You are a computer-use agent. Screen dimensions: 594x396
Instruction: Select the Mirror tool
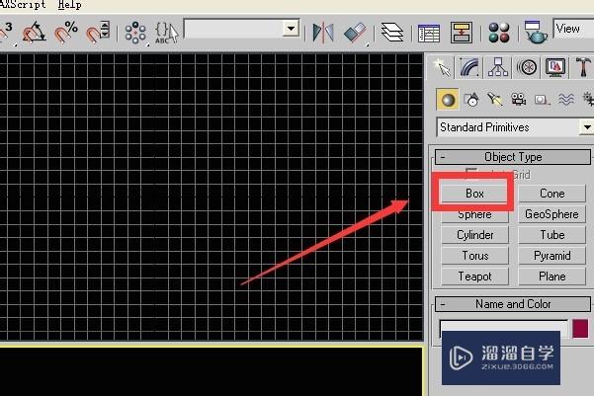[323, 33]
